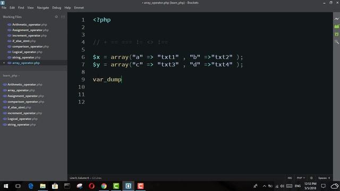Click the ENG language indicator
Screen dimensions: 340x191
pos(297,186)
